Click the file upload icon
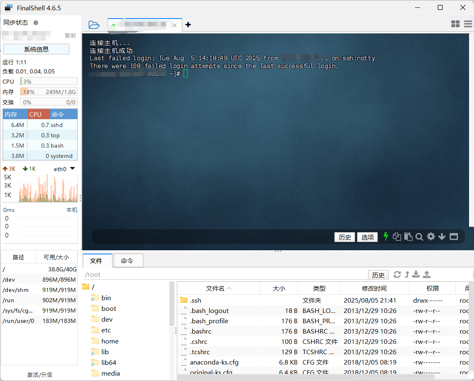 pyautogui.click(x=427, y=275)
